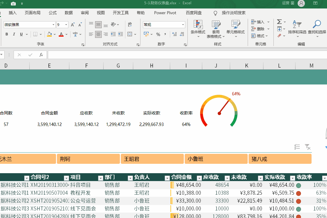
Task: Open the font name dropdown 微软雅黑
Action: [x=54, y=25]
